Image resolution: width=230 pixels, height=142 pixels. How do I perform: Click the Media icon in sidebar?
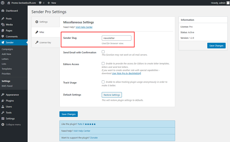coord(3,25)
